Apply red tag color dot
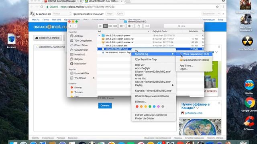This screenshot has width=257, height=144. [137, 106]
